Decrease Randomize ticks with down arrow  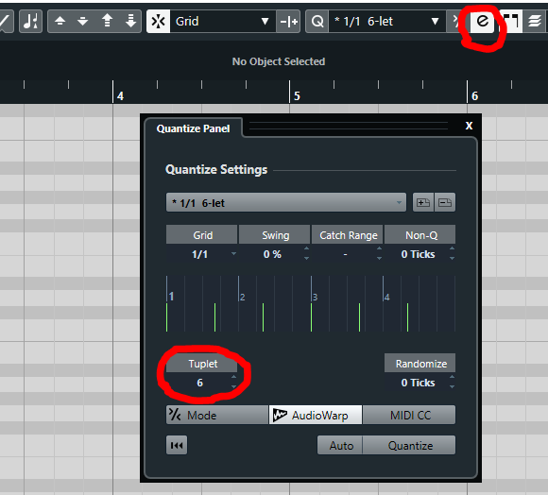tap(452, 387)
